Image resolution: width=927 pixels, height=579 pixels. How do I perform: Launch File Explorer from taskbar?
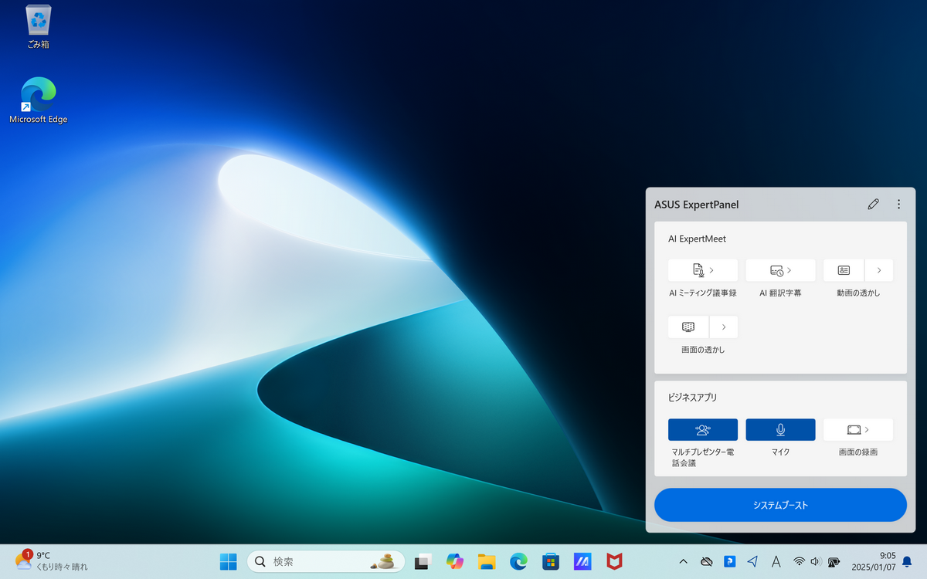486,562
